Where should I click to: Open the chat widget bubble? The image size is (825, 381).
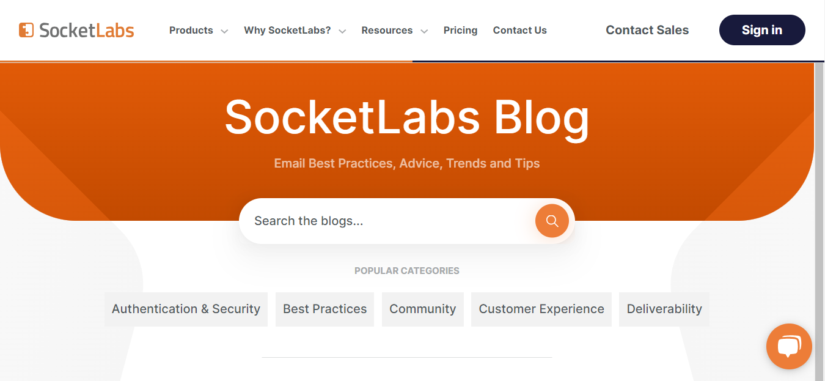(789, 346)
